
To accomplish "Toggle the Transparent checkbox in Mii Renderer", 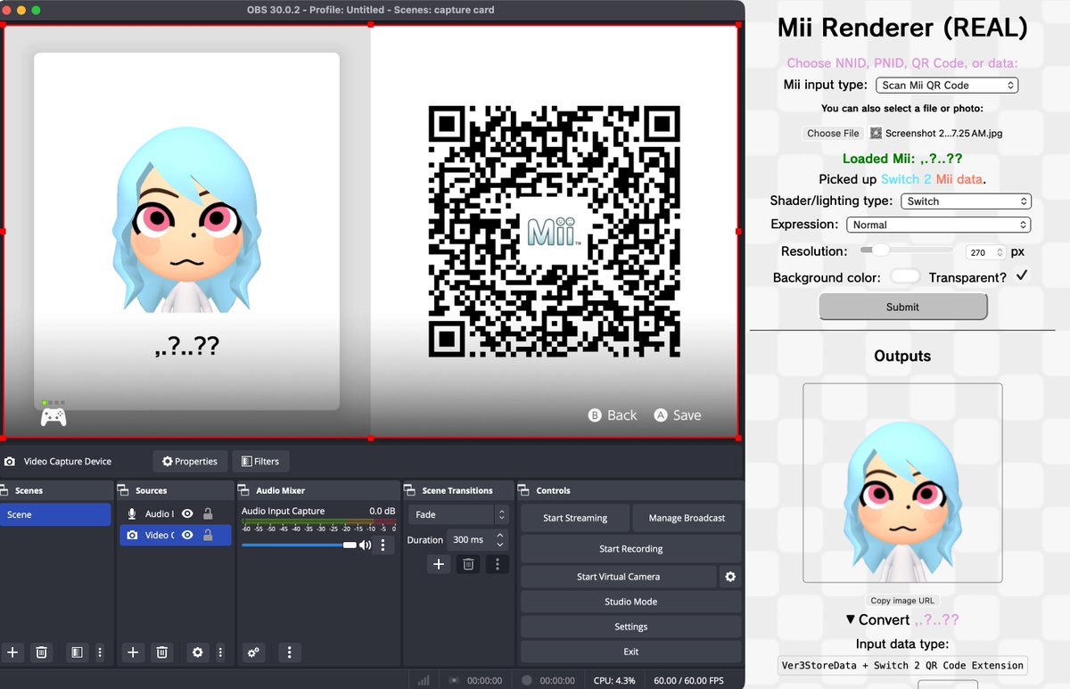I will (x=1022, y=276).
